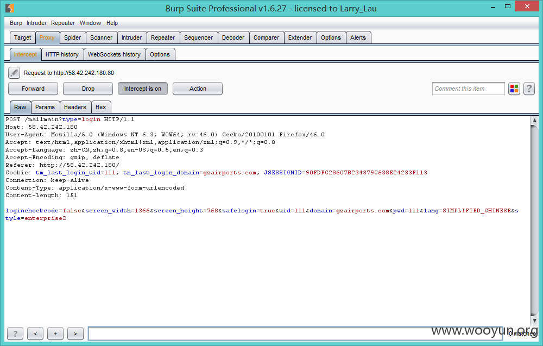Switch to the Headers view tab

(75, 107)
